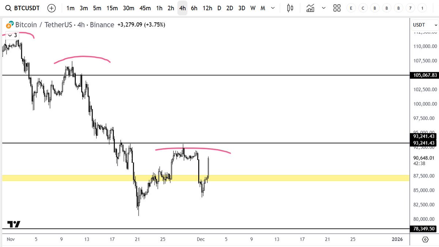Select the Daily (D) timeframe tab

(219, 8)
